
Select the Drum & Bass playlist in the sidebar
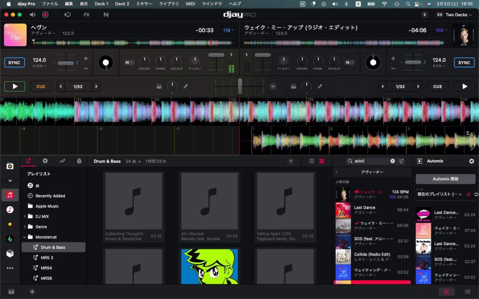[x=53, y=248]
